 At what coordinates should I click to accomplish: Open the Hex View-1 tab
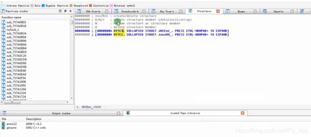(x=167, y=11)
